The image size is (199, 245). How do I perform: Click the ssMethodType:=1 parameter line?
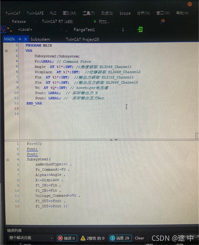(x=54, y=164)
